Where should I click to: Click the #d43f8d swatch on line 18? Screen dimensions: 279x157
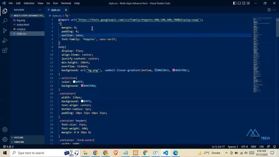(x=82, y=85)
